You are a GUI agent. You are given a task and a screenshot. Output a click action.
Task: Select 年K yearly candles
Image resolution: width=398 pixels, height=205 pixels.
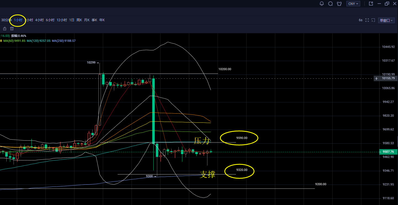click(102, 20)
